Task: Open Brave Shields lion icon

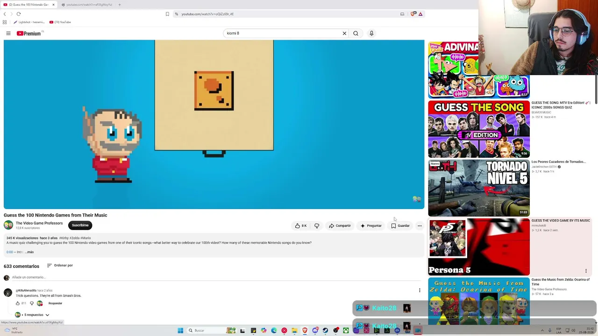Action: tap(413, 14)
